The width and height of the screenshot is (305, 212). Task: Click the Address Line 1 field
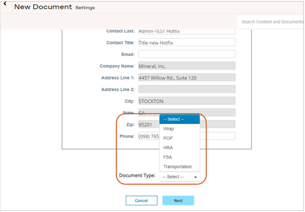tap(187, 77)
